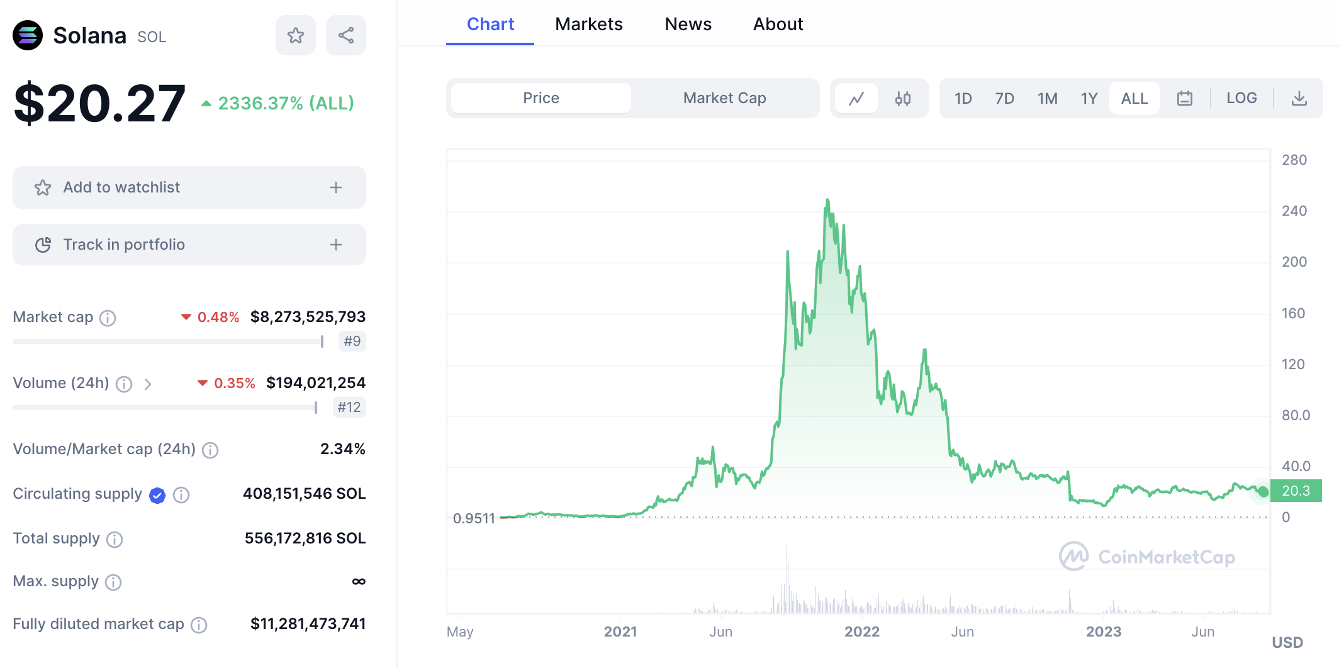Set range to 7D
Screen dimensions: 1339x668
[1005, 98]
